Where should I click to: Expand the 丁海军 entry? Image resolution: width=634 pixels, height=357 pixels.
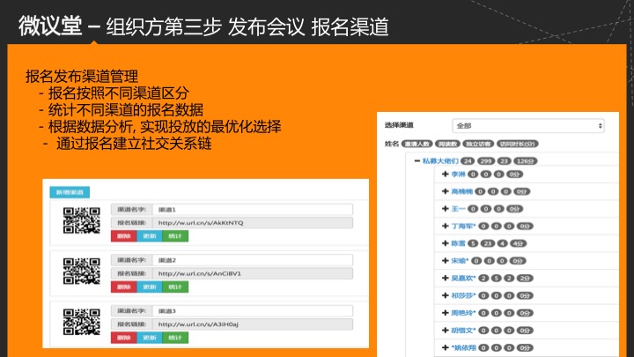tap(445, 226)
